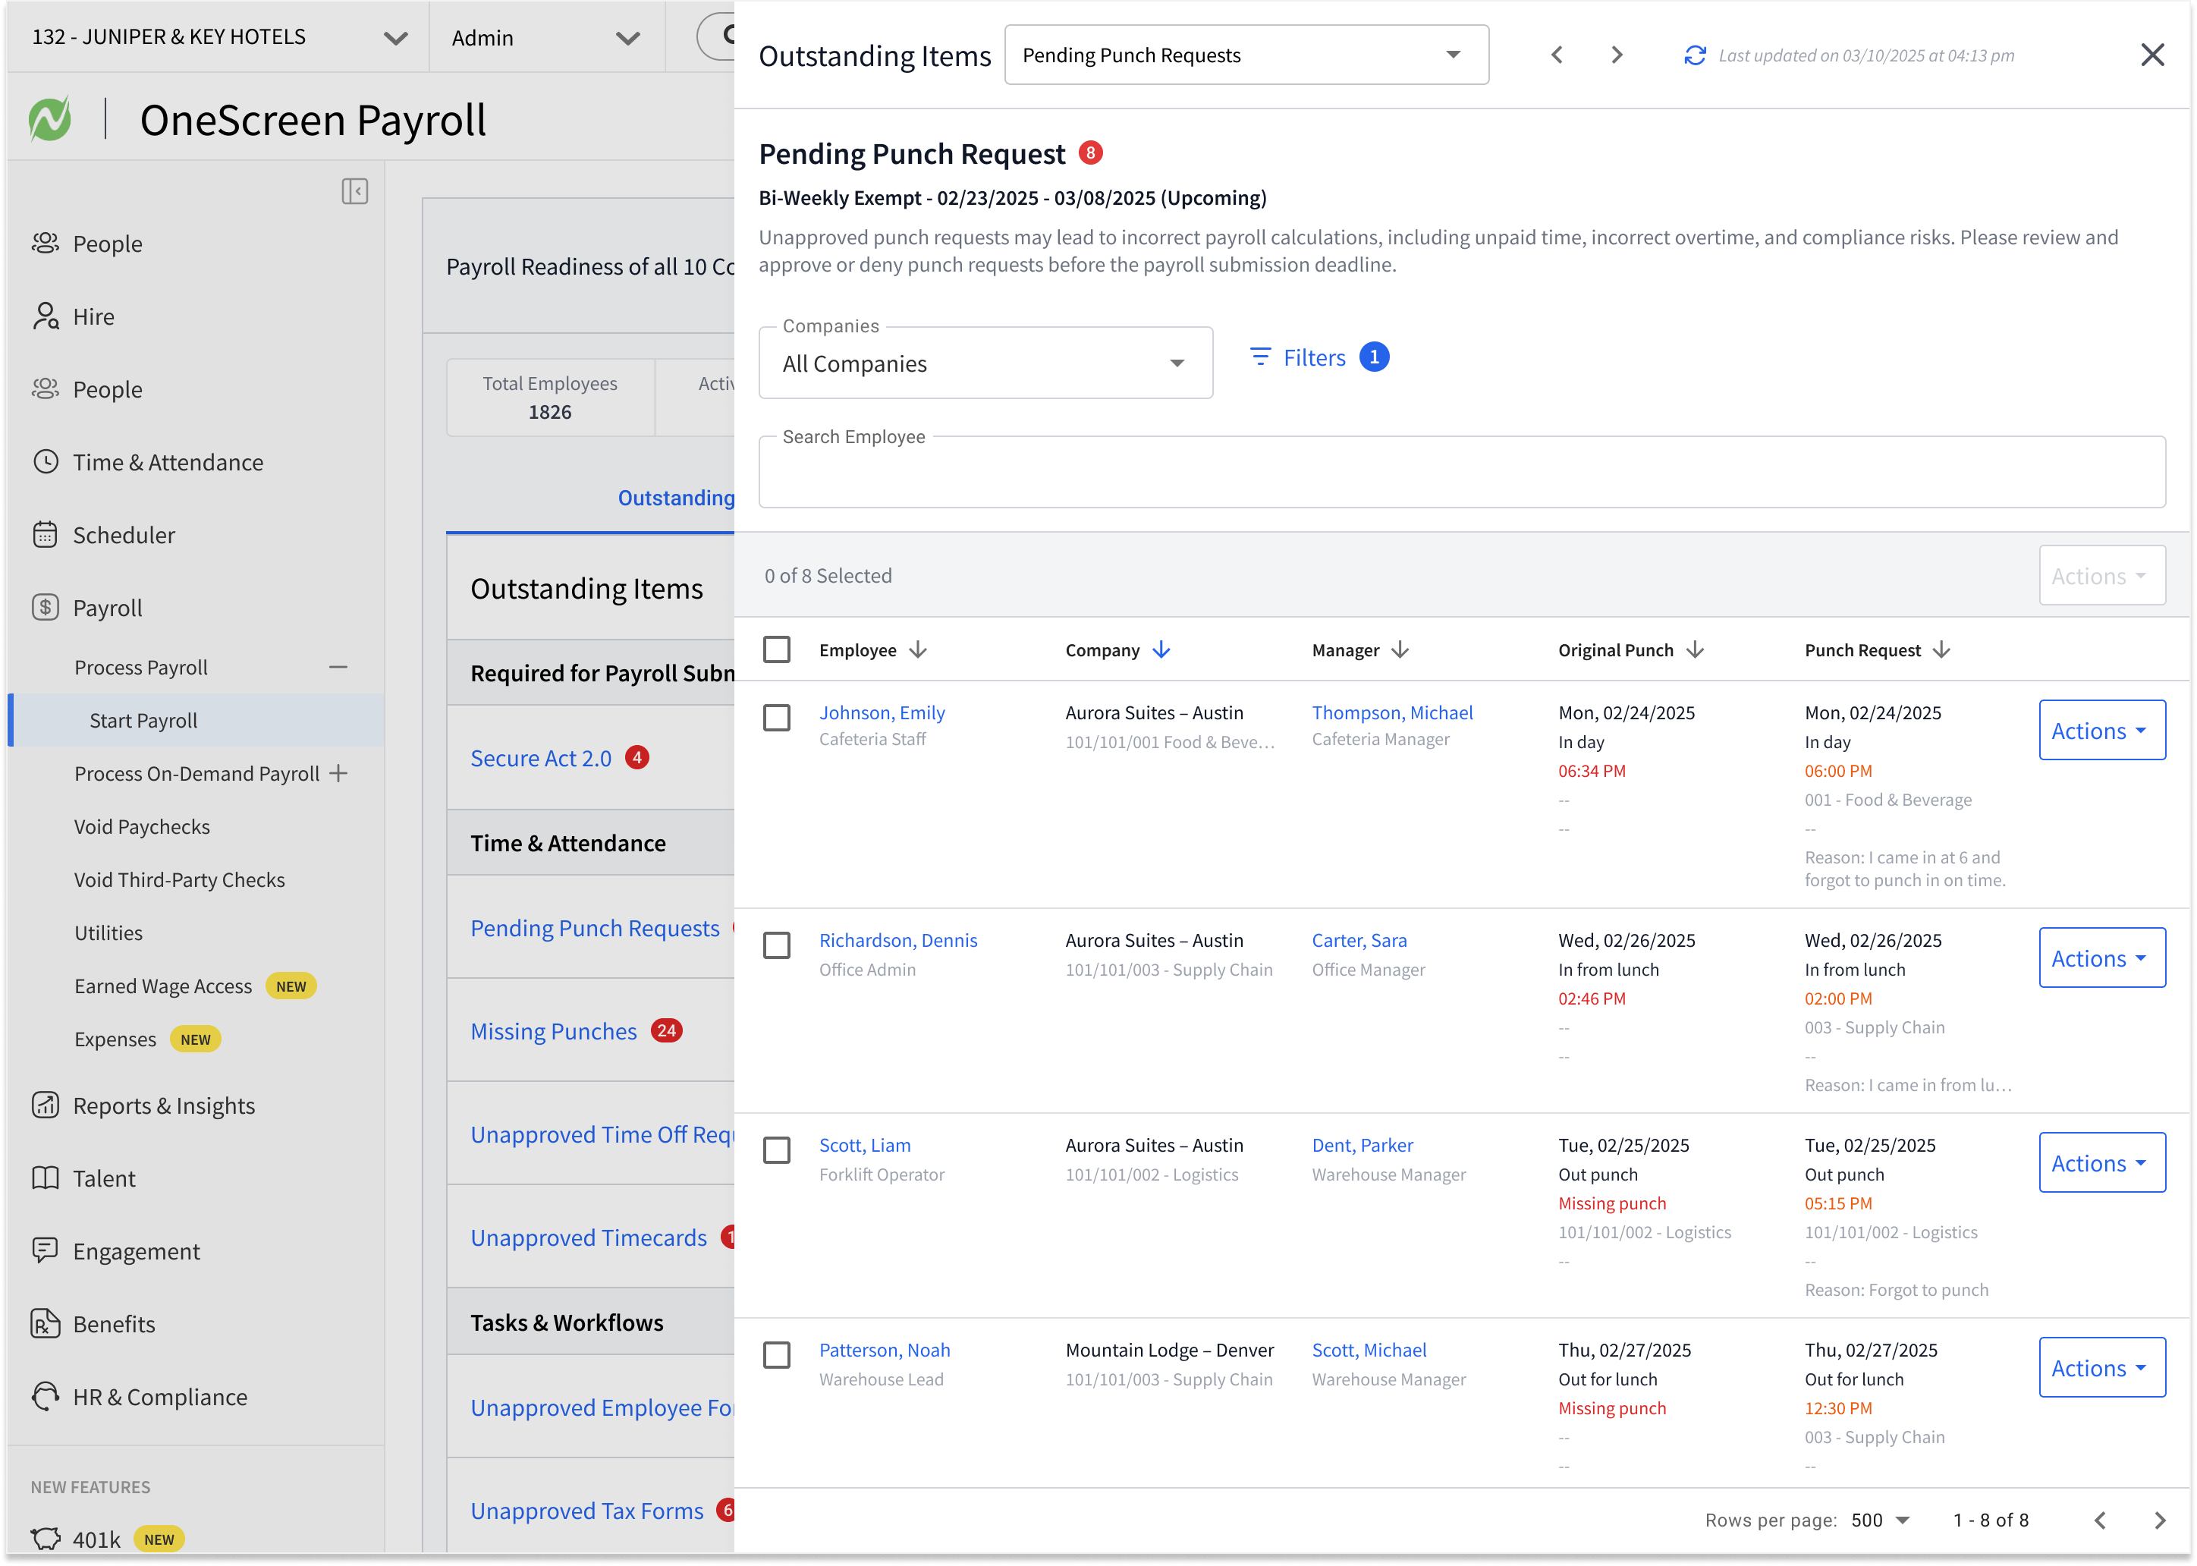The width and height of the screenshot is (2197, 1566).
Task: Check the box for Patterson, Noah
Action: (777, 1355)
